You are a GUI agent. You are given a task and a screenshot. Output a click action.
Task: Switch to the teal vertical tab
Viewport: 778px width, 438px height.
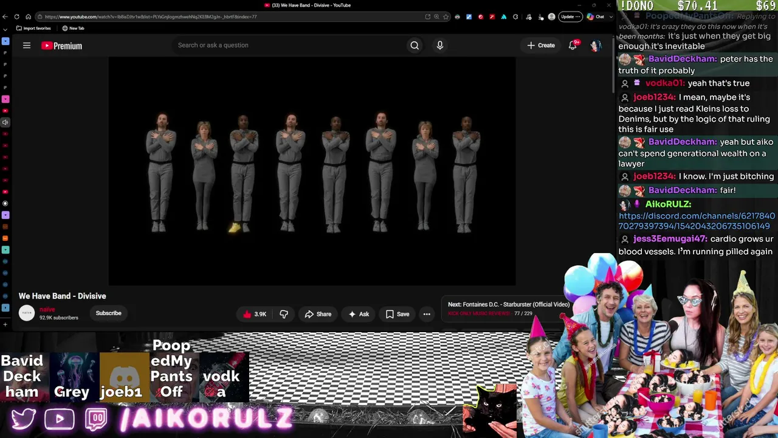point(5,249)
